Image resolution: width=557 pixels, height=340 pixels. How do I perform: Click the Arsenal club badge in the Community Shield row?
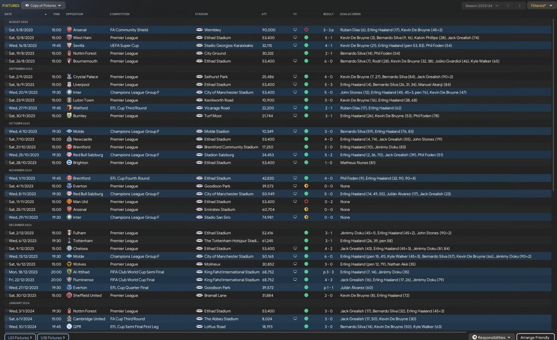click(69, 30)
